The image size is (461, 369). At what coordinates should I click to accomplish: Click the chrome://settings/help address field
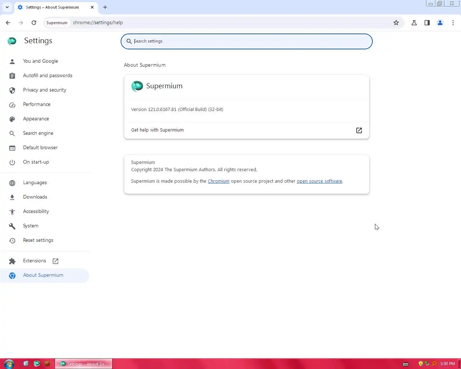tap(230, 23)
